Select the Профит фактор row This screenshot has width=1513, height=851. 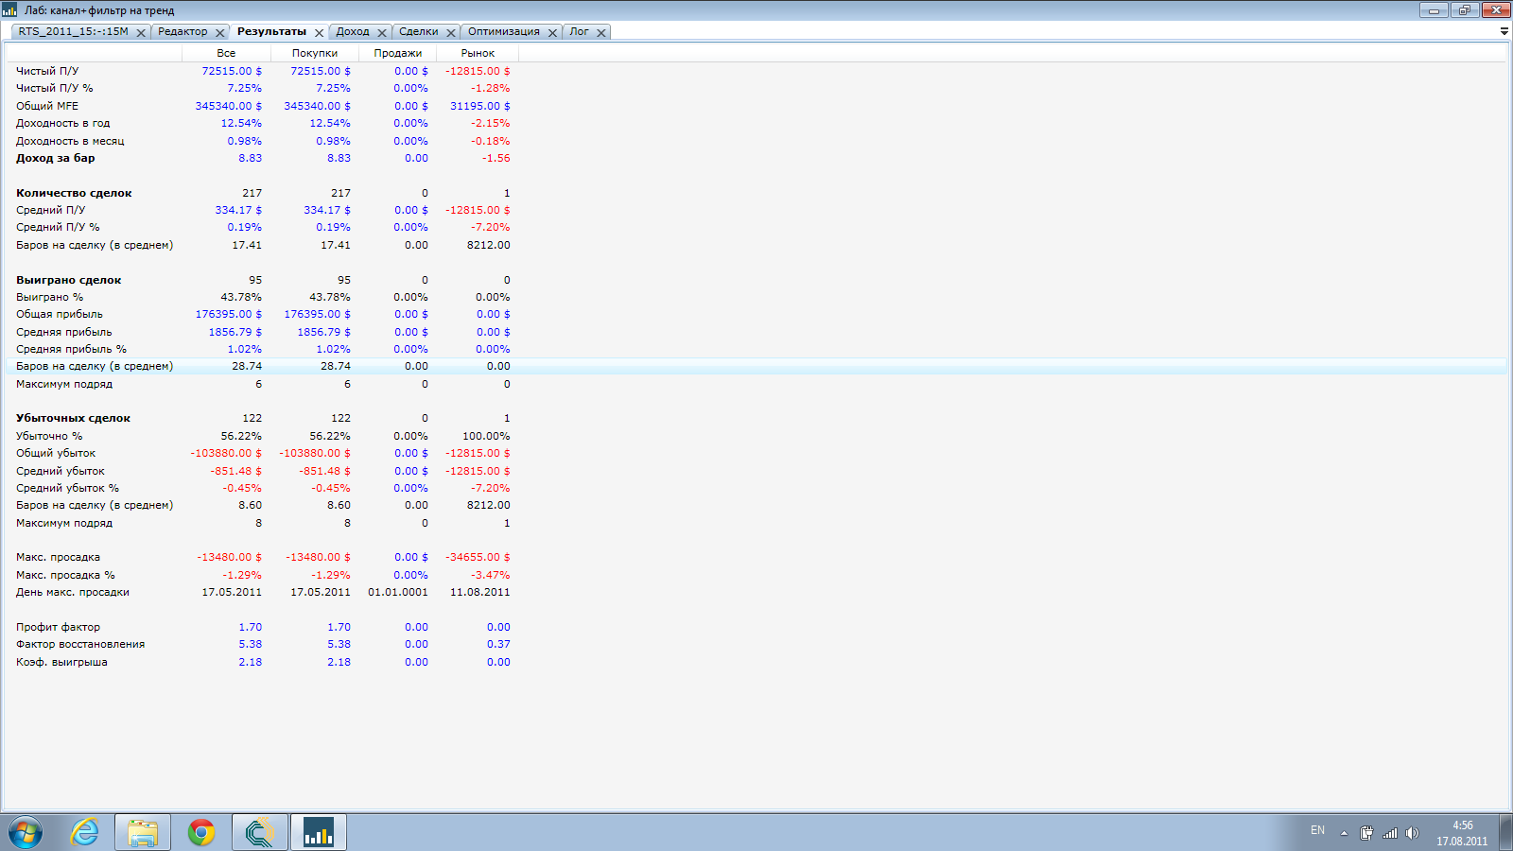58,627
